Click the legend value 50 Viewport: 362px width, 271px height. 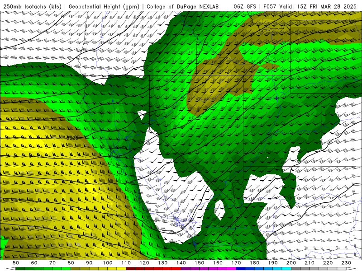[x=16, y=263]
